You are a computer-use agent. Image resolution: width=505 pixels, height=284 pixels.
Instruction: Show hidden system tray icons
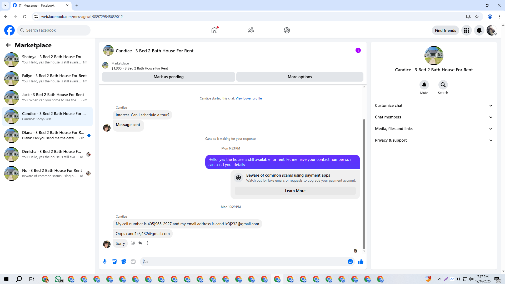pos(439,279)
